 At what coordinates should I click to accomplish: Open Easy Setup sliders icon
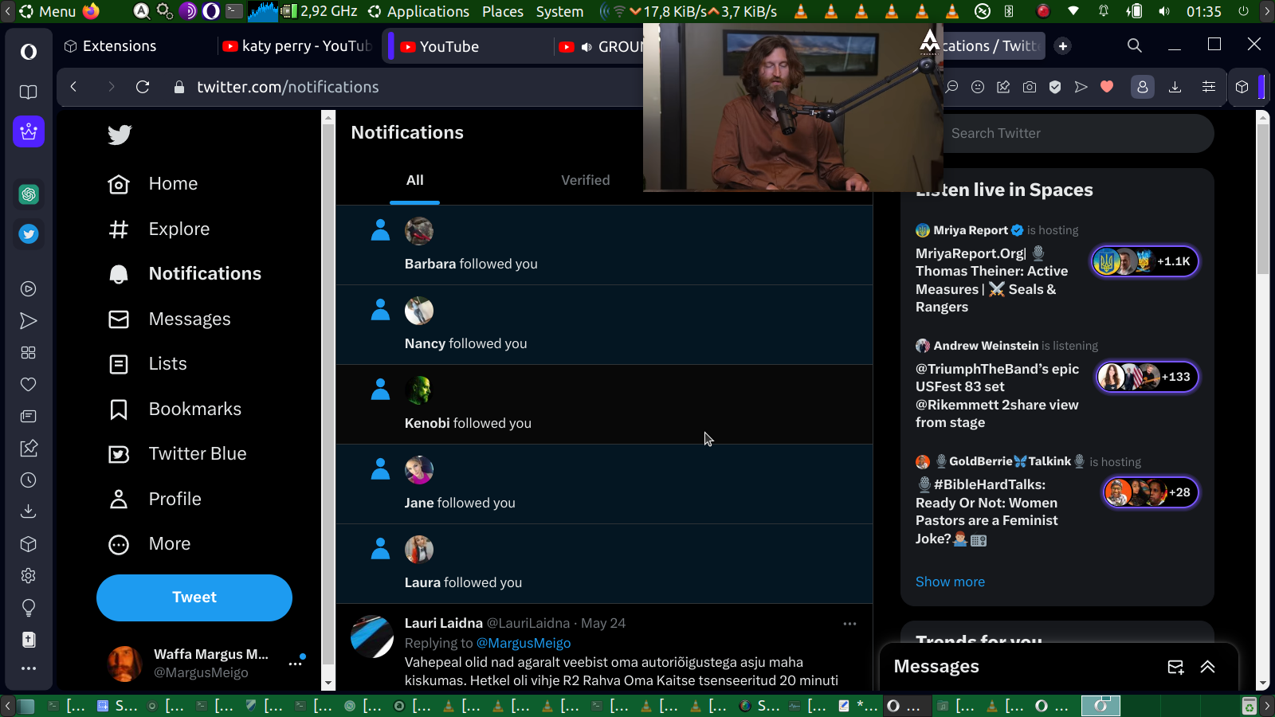pyautogui.click(x=1209, y=87)
